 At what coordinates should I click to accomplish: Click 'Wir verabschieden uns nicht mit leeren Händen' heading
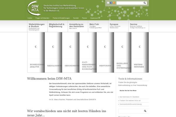[67, 113]
